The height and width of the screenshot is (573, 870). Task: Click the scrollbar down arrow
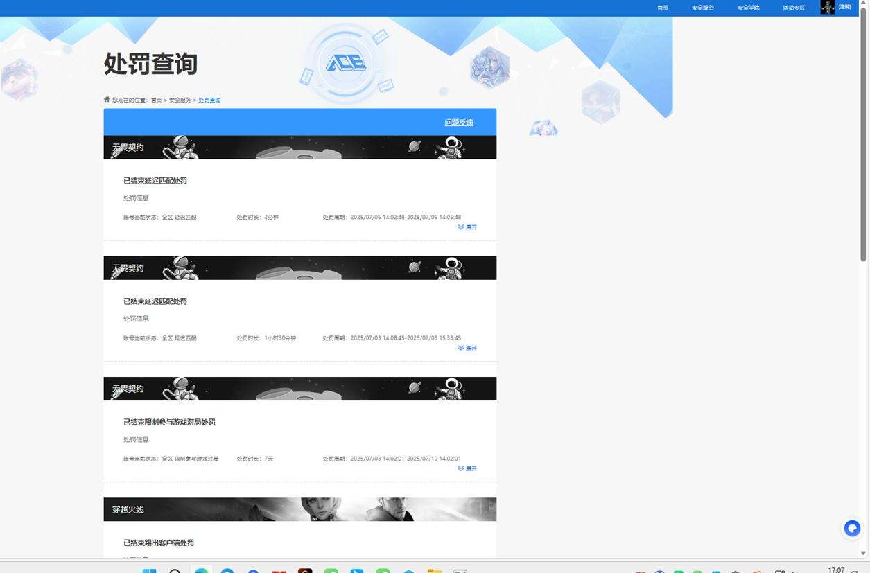(863, 553)
